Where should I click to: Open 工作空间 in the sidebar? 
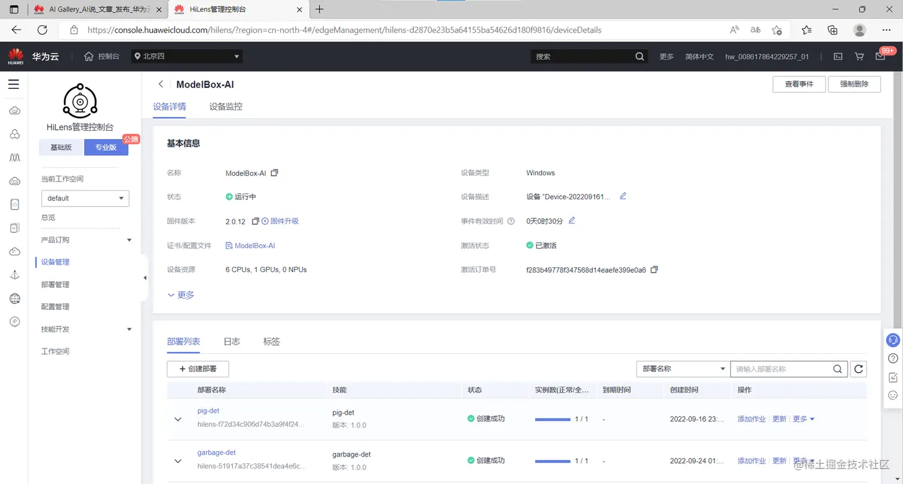coord(55,352)
